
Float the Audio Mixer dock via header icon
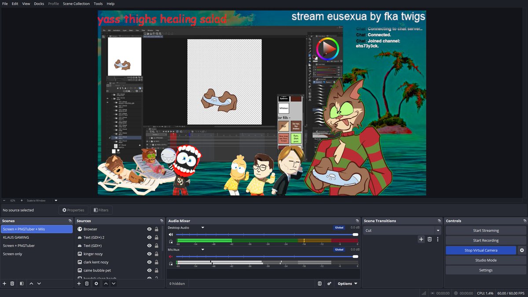[x=358, y=221]
